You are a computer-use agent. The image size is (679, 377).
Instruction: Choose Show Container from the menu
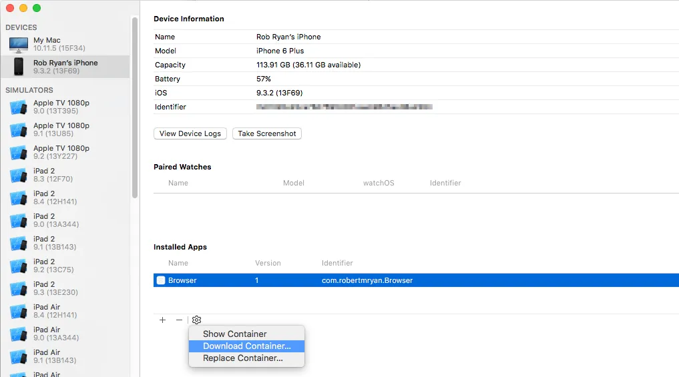point(246,334)
